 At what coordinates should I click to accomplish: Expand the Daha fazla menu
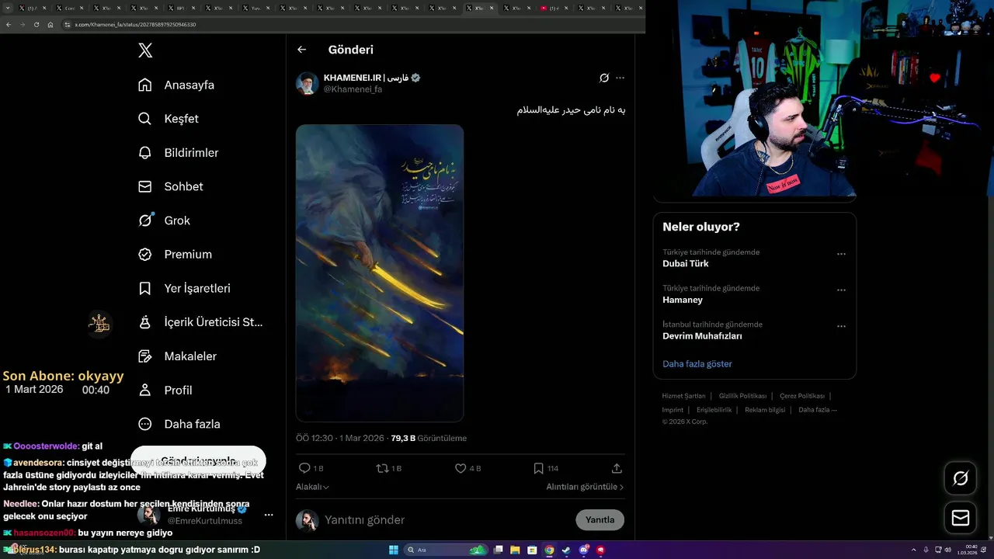tap(179, 424)
